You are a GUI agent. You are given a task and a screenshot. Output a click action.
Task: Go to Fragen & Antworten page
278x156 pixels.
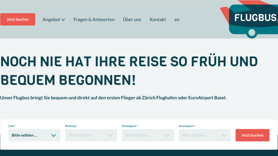[94, 19]
